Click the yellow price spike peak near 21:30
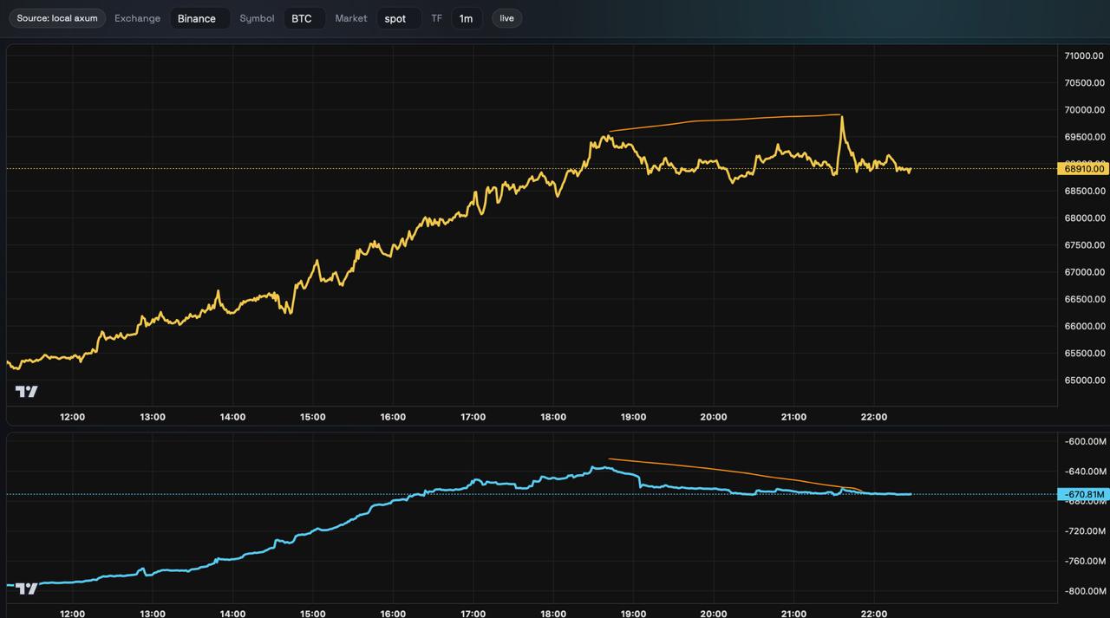 point(841,117)
